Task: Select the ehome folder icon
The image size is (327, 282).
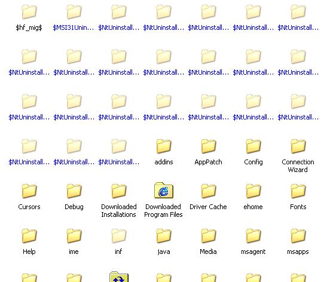Action: coord(253,191)
